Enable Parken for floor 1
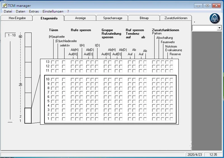This screenshot has width=224, height=158. [x=154, y=119]
